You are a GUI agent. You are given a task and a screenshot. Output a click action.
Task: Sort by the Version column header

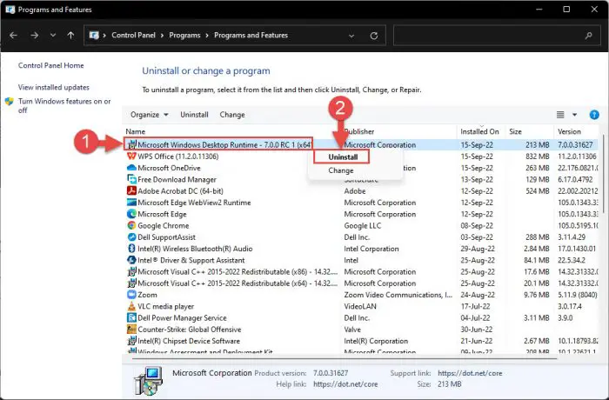click(569, 131)
